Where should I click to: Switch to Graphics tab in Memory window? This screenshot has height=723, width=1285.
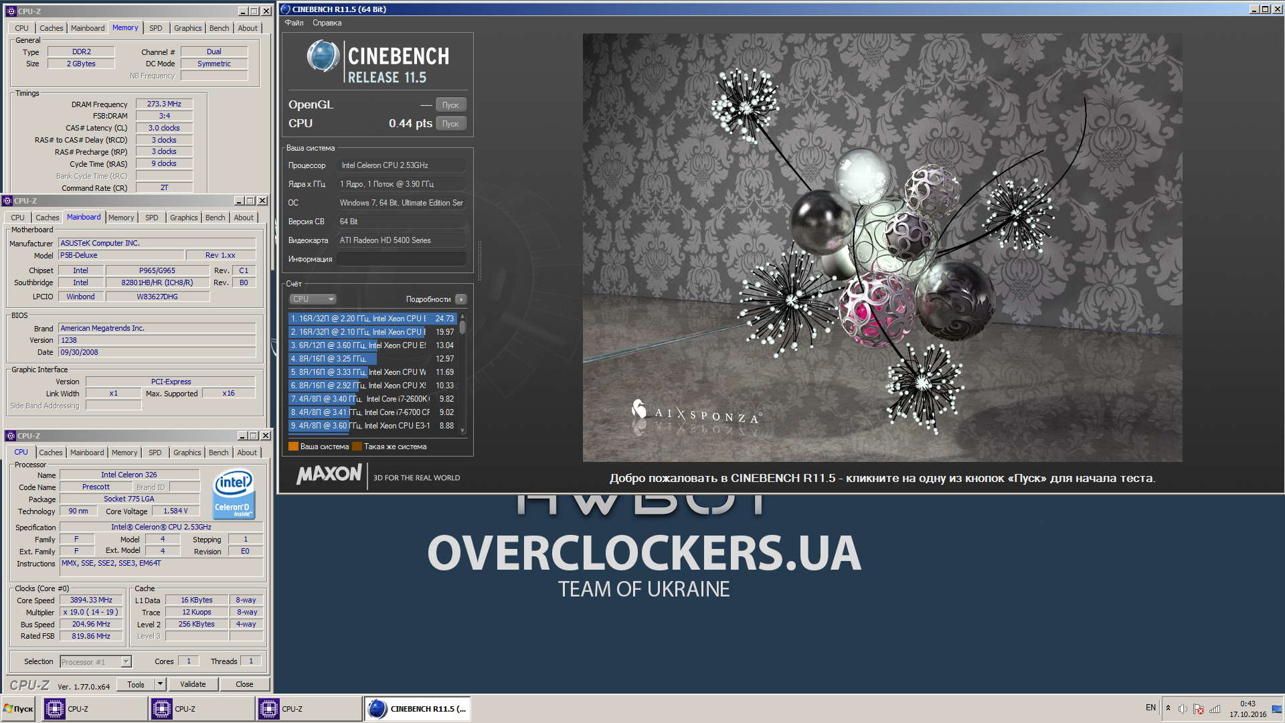[x=187, y=28]
